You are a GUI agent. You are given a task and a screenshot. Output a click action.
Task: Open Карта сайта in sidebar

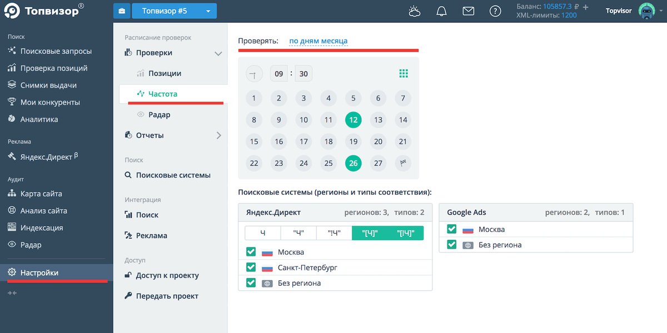point(41,194)
